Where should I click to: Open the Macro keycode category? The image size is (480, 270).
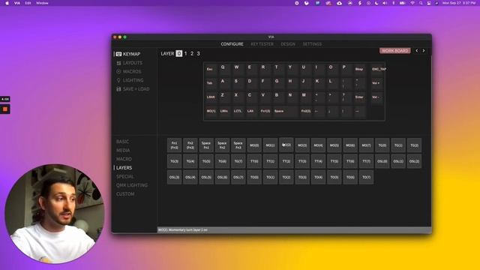click(x=124, y=159)
